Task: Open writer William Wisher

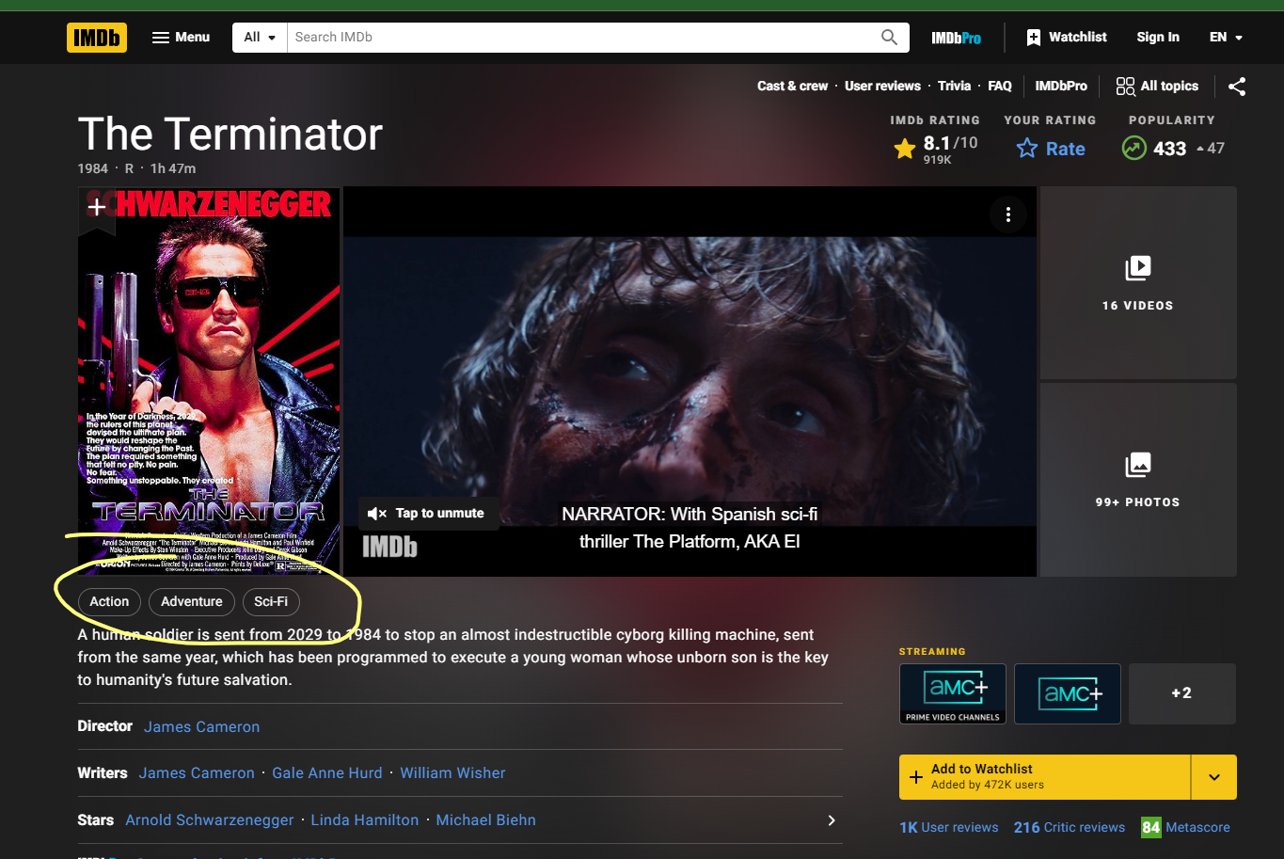Action: (452, 772)
